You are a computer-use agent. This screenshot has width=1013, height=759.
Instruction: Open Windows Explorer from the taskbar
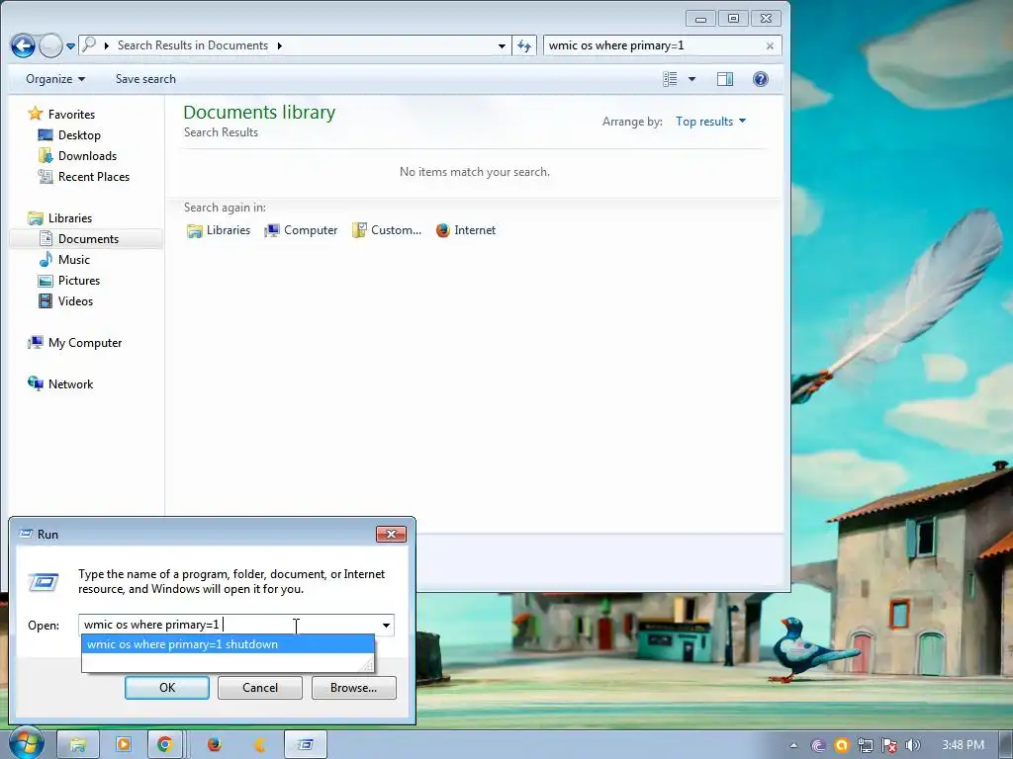(x=78, y=745)
